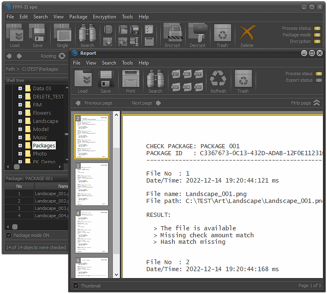The height and width of the screenshot is (294, 327).
Task: Click Rooting refresh icon
Action: click(62, 56)
